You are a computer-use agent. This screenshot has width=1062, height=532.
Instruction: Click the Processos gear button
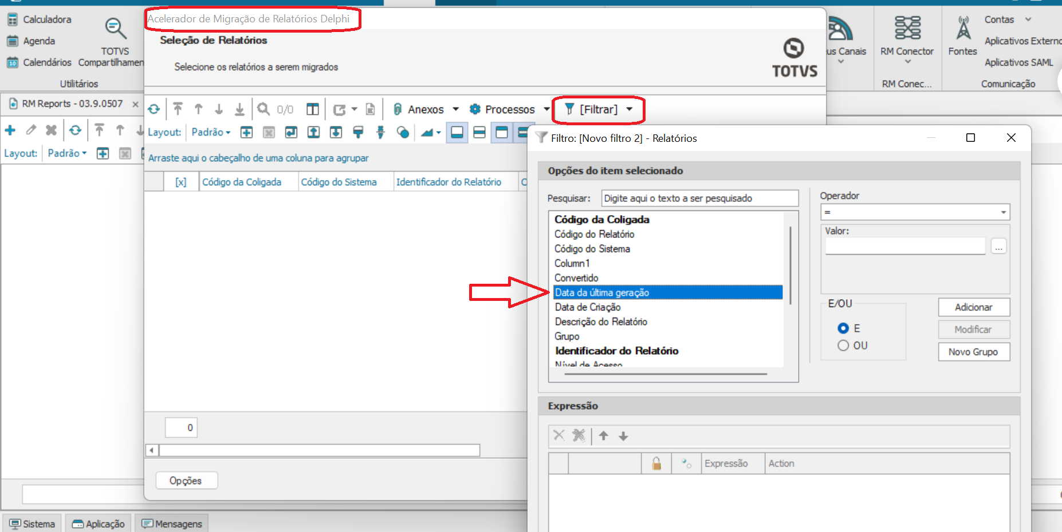[502, 109]
